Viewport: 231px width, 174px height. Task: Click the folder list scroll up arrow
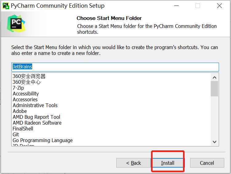coord(214,77)
